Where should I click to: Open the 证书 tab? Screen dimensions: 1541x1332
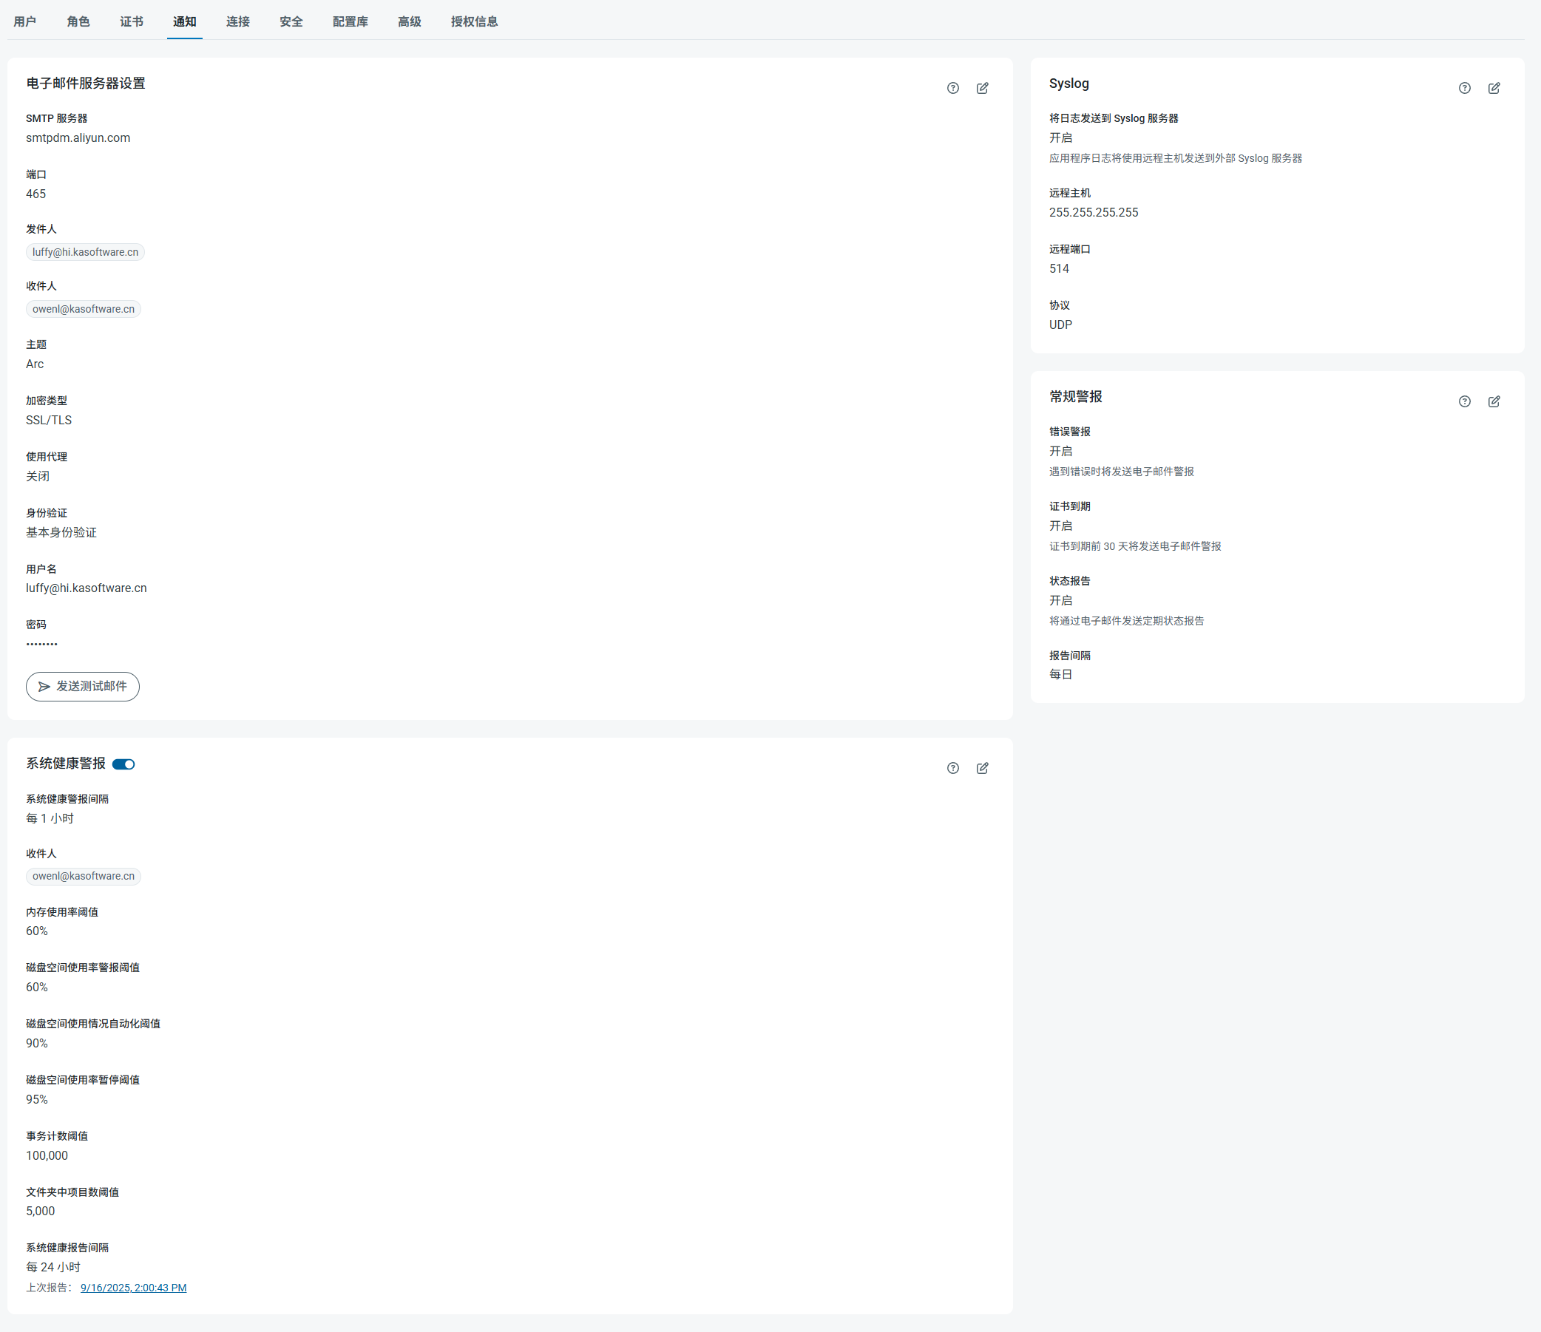131,21
